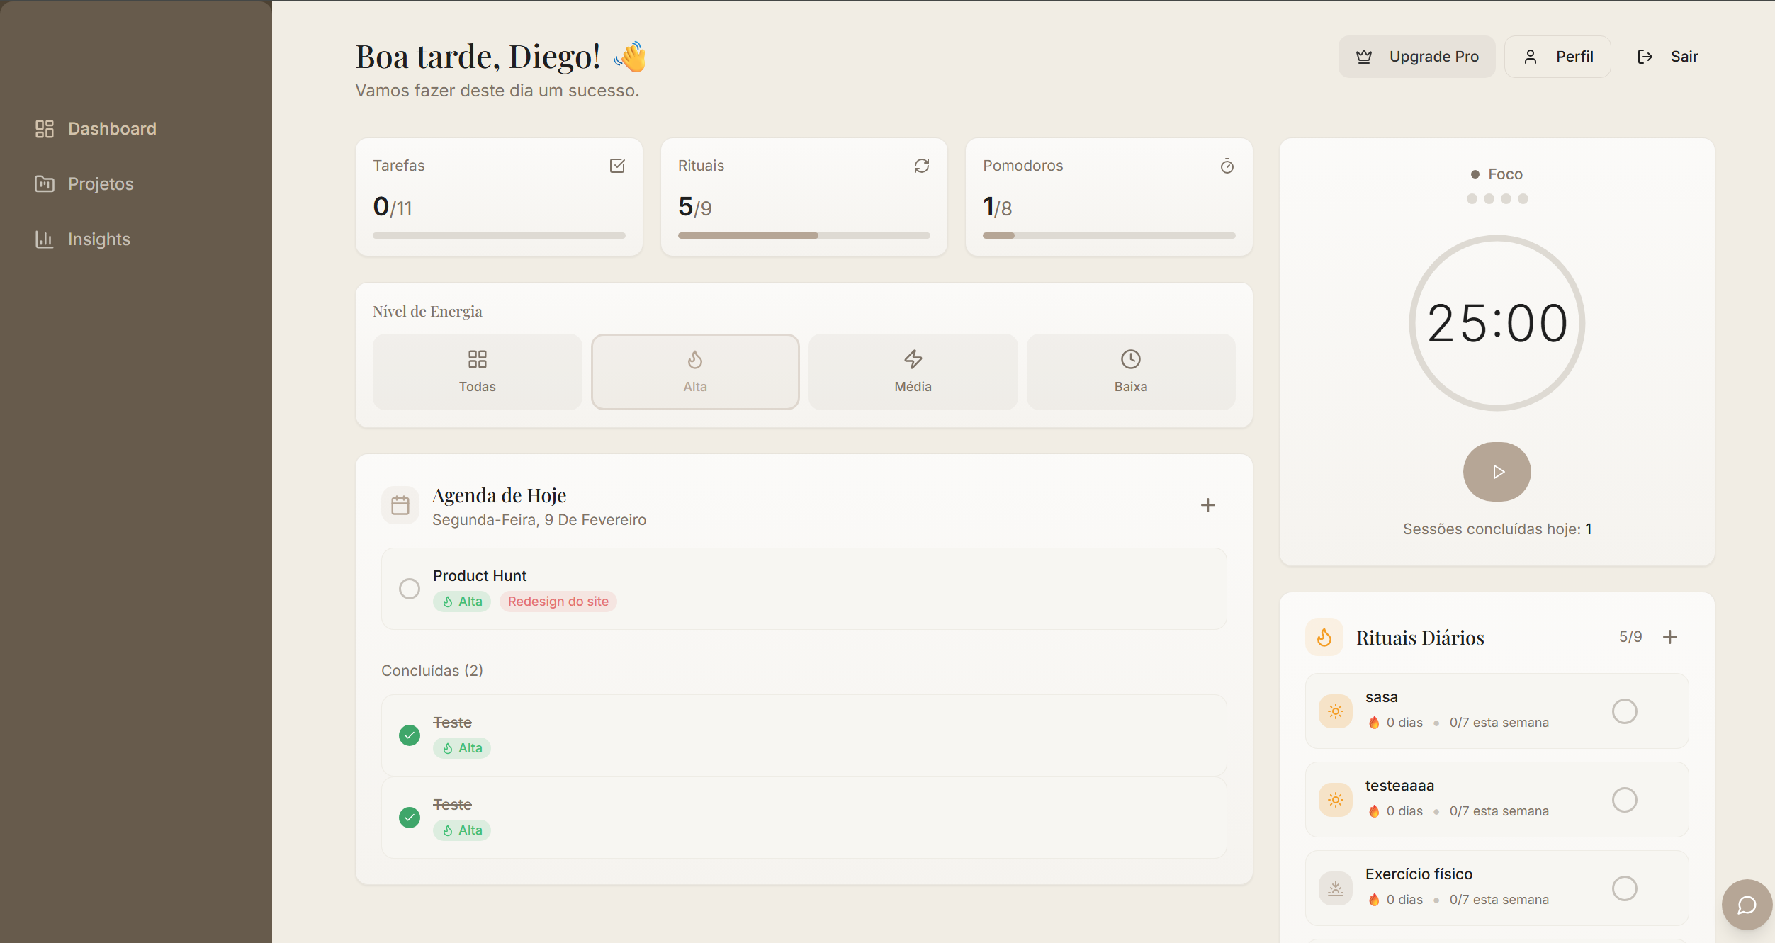The width and height of the screenshot is (1775, 943).
Task: Click the Rituais progress bar
Action: pos(804,235)
